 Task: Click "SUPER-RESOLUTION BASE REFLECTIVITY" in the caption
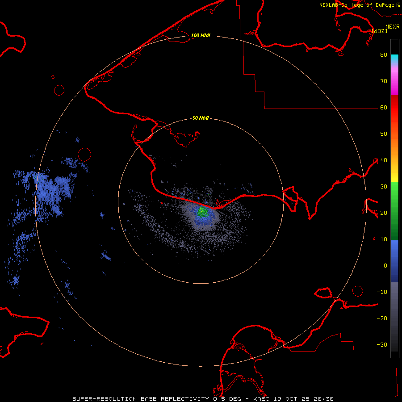[141, 399]
